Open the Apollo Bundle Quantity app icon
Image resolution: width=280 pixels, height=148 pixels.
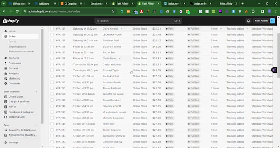pyautogui.click(x=5, y=135)
